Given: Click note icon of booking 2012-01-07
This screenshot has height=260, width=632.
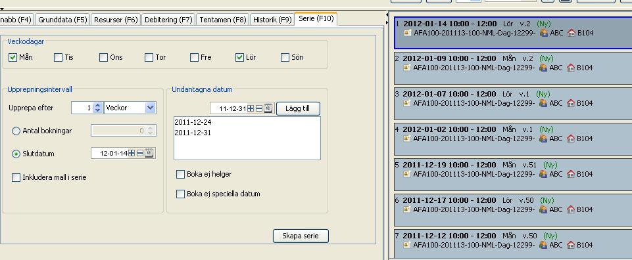Looking at the screenshot, I should pyautogui.click(x=407, y=103).
